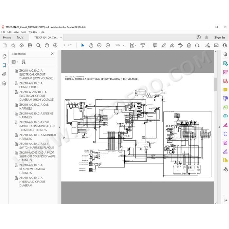Viewport: 229px width, 229px height.
Task: Open the bookmark options dropdown
Action: coord(15,62)
